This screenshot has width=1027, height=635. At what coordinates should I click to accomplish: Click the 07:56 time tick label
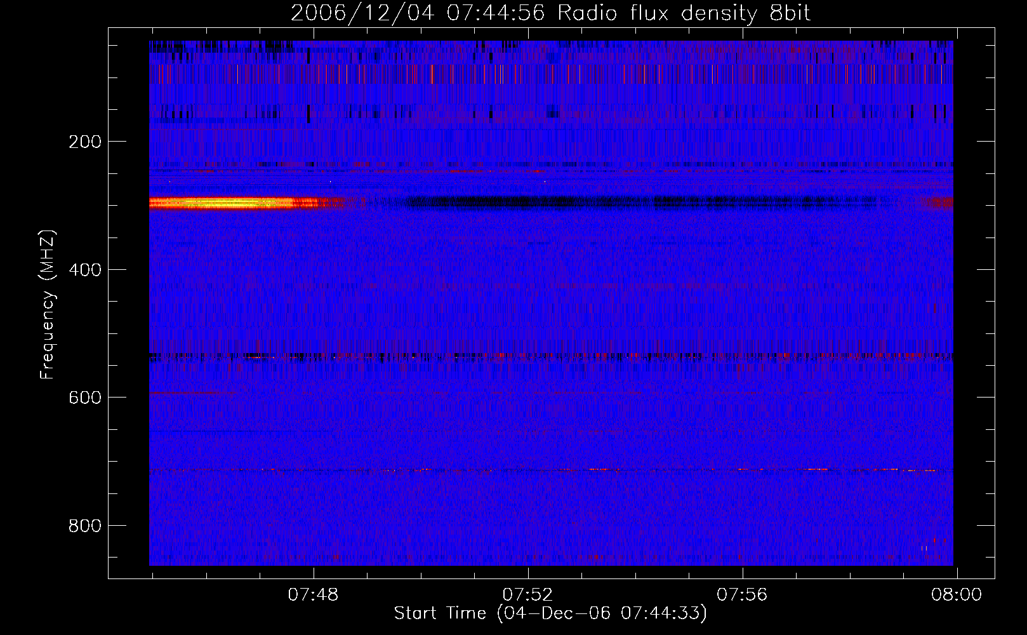[743, 595]
